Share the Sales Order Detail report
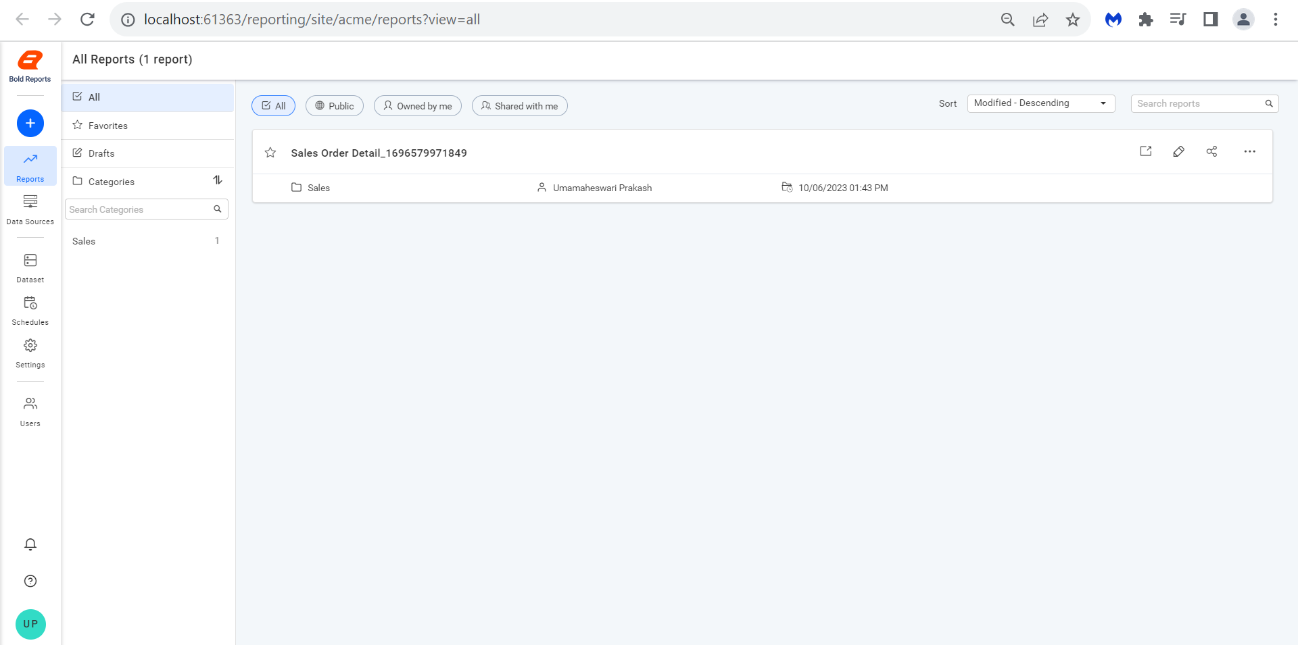 pyautogui.click(x=1211, y=151)
